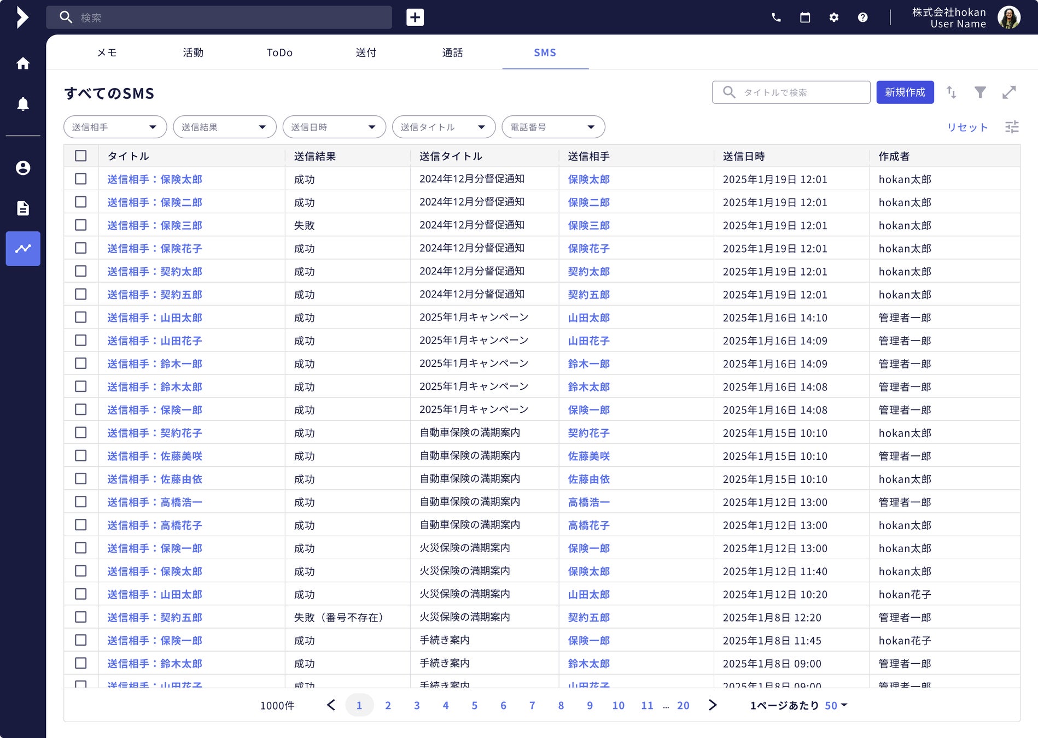Open the filter funnel icon

[x=980, y=92]
